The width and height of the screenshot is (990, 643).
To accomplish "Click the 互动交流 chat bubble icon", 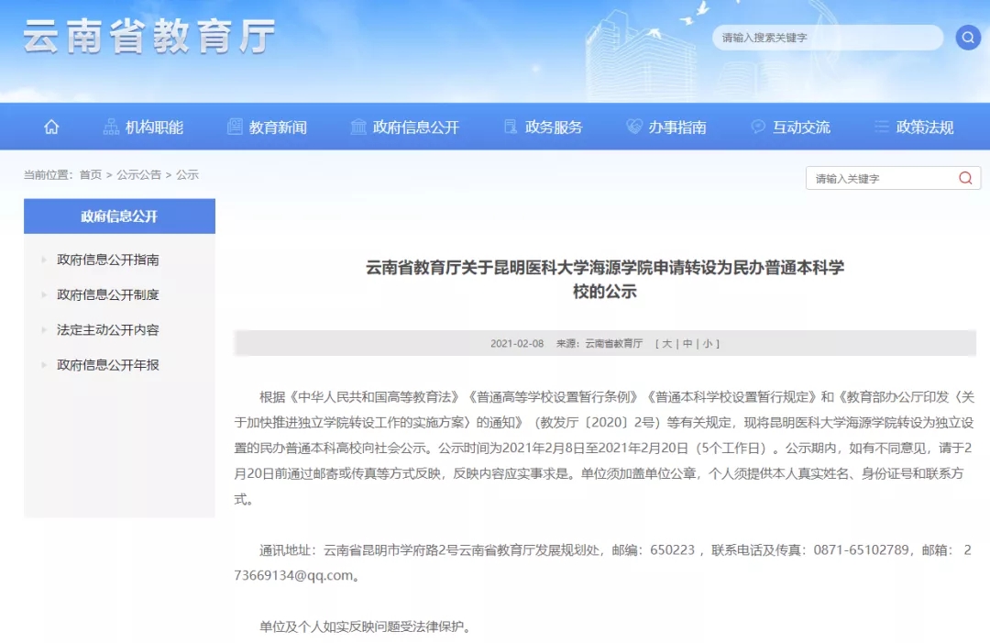I will [x=758, y=127].
